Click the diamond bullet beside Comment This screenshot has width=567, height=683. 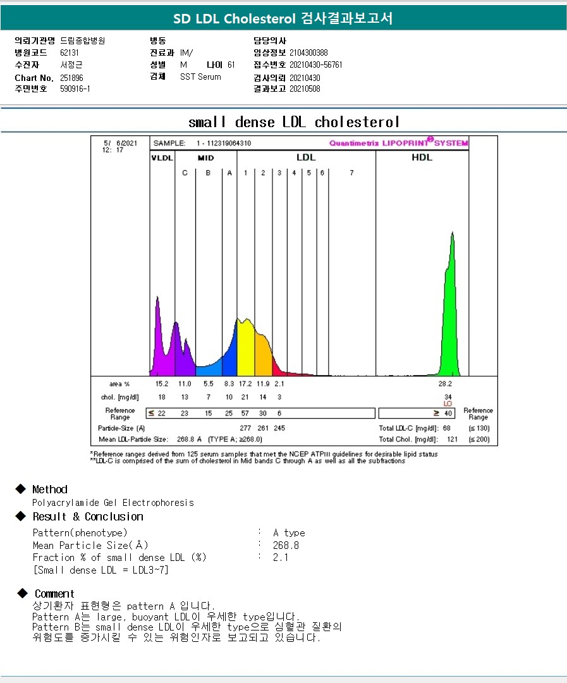tap(23, 593)
